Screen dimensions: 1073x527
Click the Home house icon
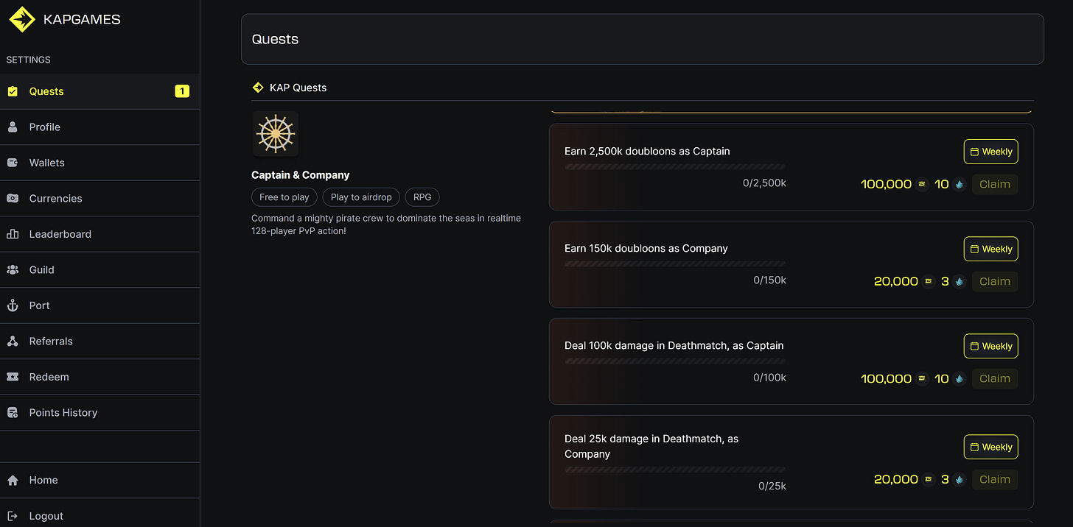coord(13,480)
